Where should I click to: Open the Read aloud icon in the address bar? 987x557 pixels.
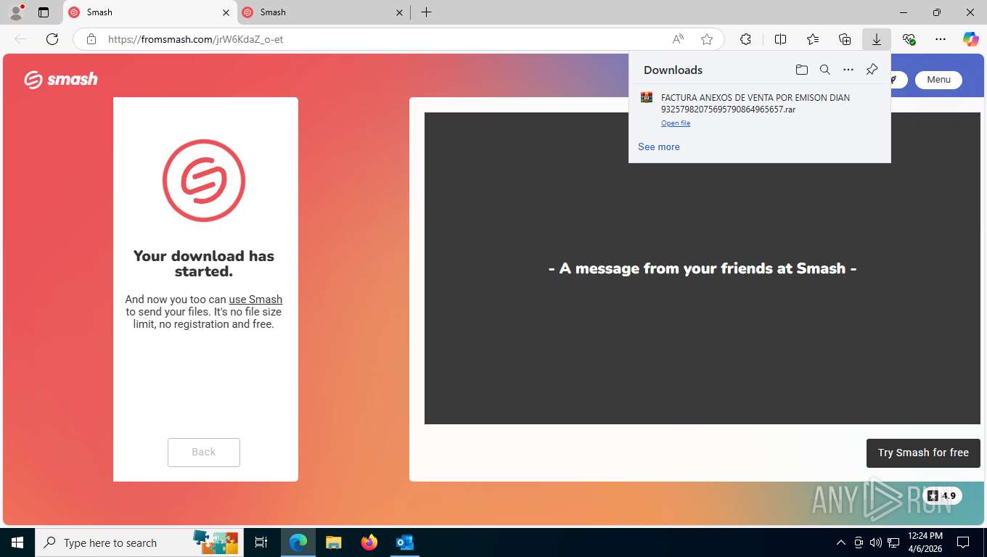(678, 39)
